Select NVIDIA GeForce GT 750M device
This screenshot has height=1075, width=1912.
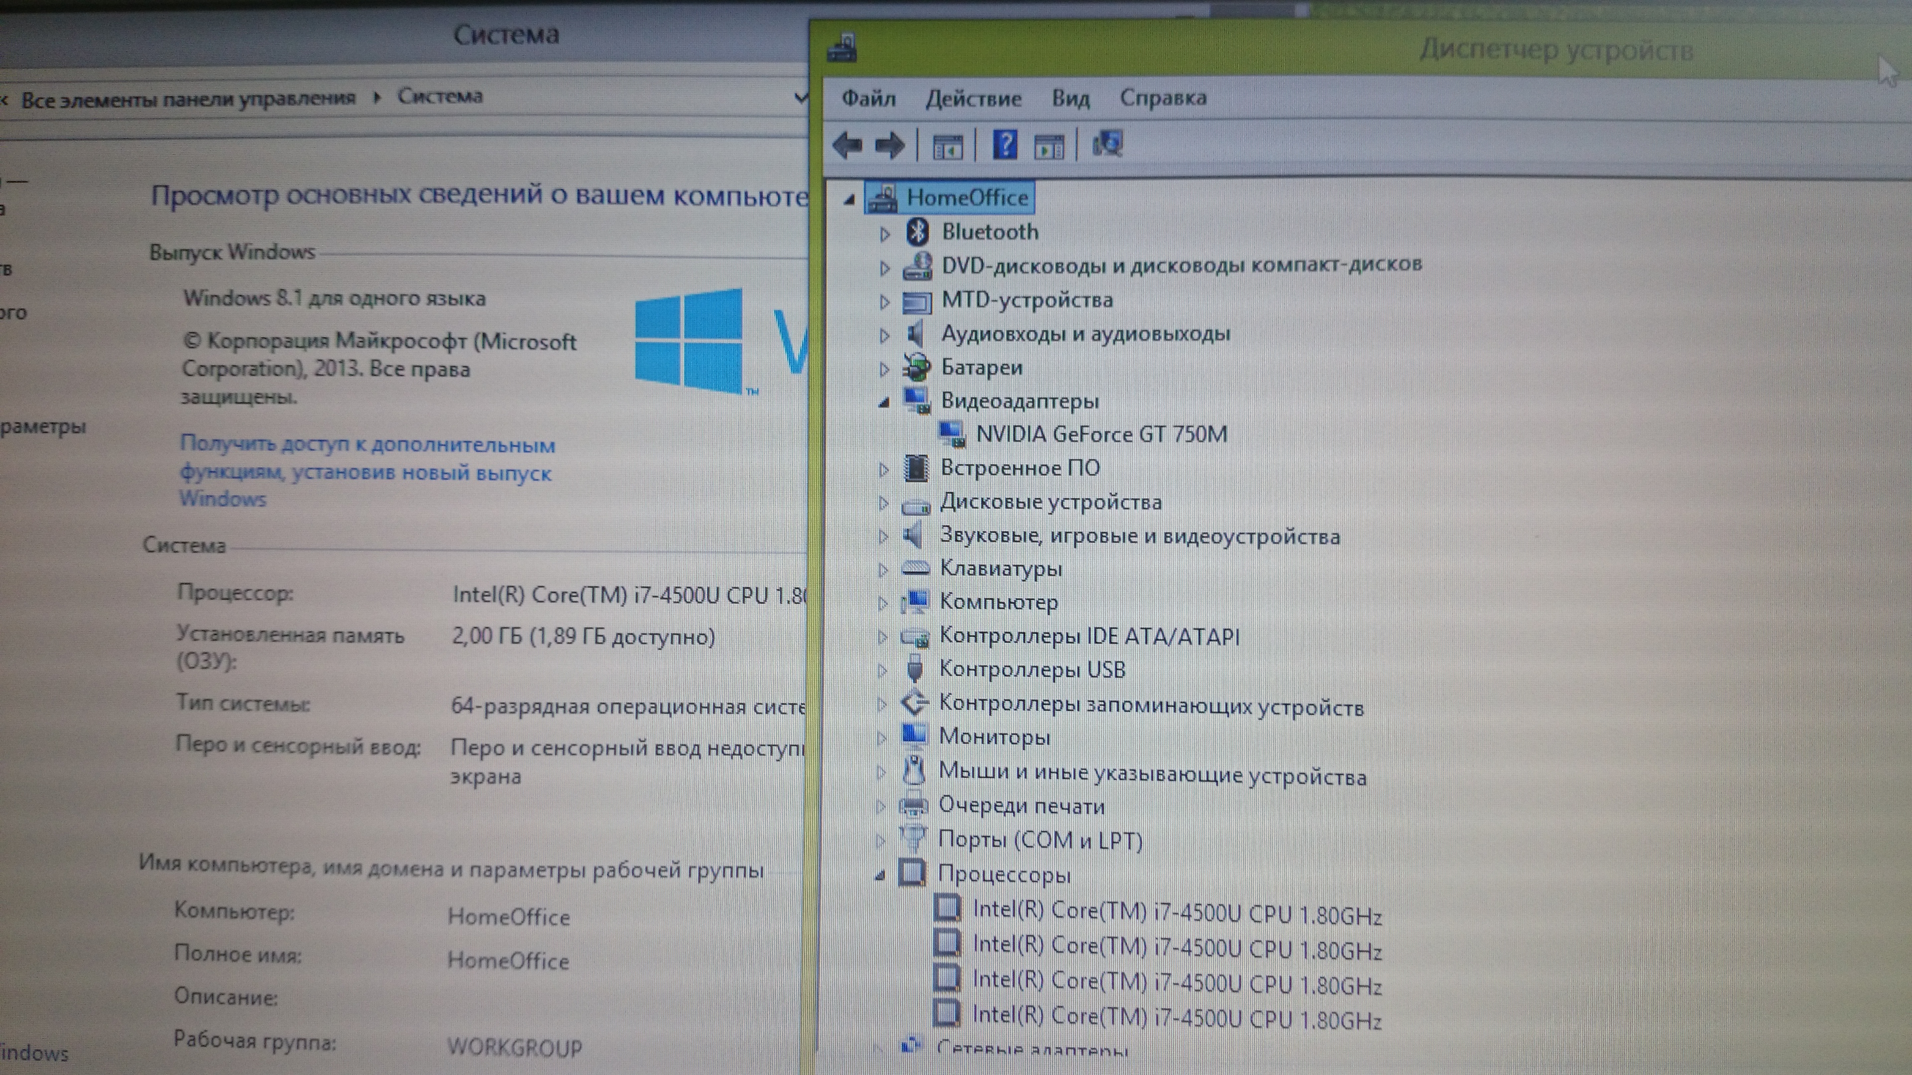point(1101,434)
